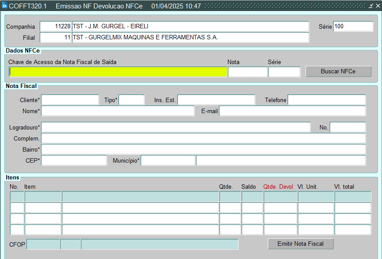Click the Série field showing 100
382x259 pixels.
pos(353,27)
